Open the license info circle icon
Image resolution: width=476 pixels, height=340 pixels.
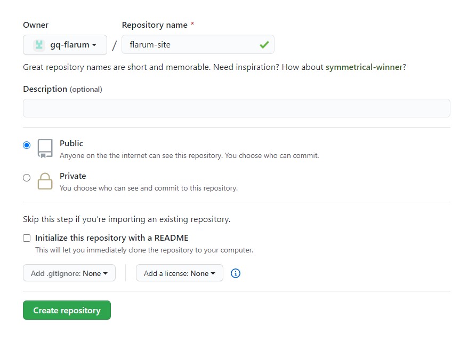tap(236, 273)
